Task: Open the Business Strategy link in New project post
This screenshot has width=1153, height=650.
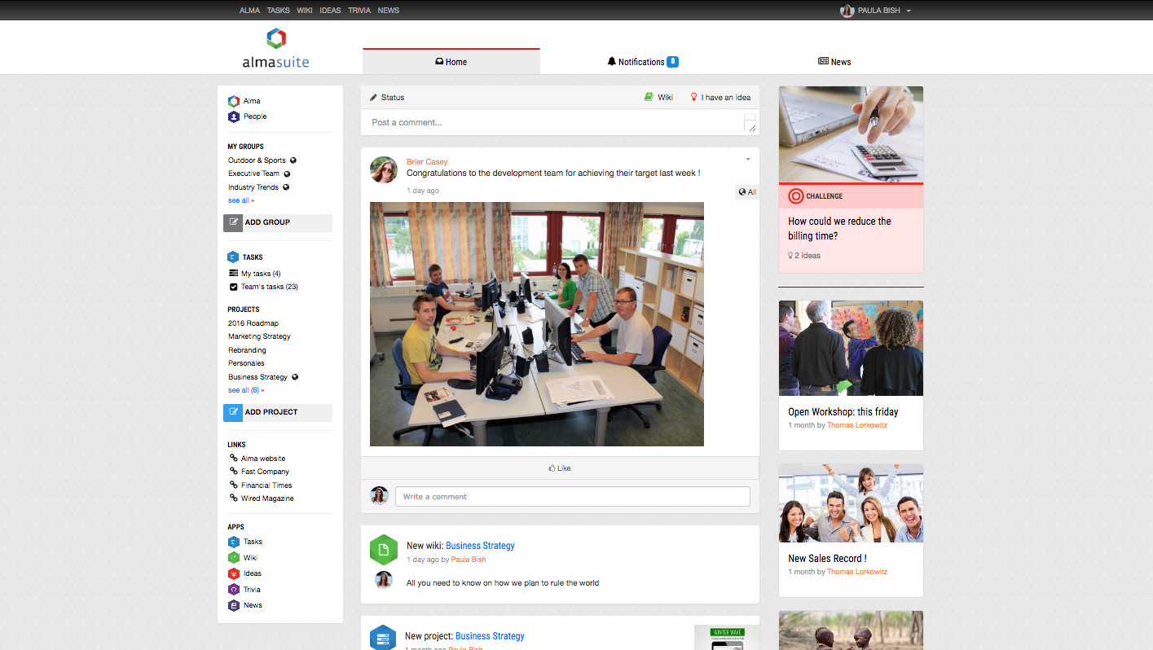Action: tap(490, 636)
